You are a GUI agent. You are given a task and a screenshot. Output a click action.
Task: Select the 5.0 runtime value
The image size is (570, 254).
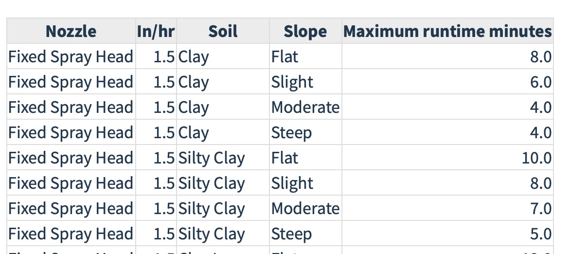coord(447,234)
